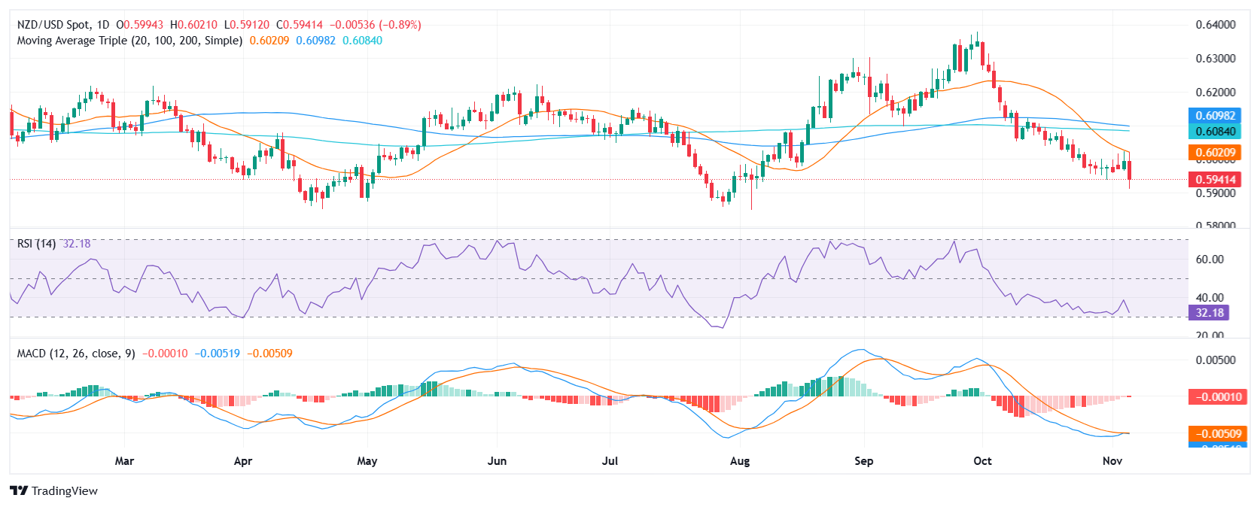Click the TradingView logo icon
The image size is (1260, 507).
click(x=20, y=491)
